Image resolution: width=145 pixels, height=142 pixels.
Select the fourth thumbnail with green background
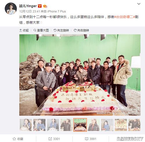tap(66, 125)
